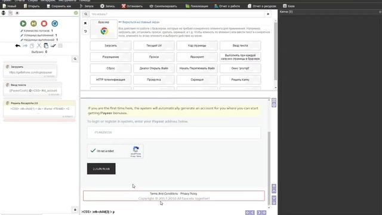
Task: Click the Загрузить action button
Action: click(x=110, y=45)
